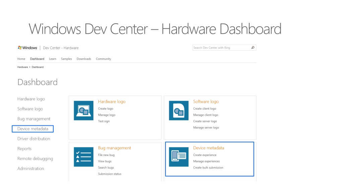Click Create server logo link

coord(205,121)
